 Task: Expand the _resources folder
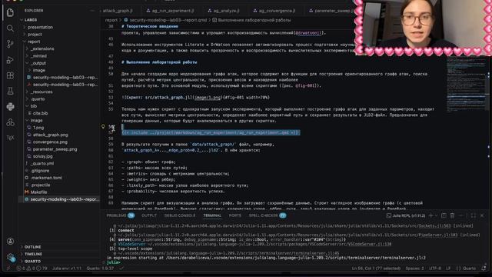pyautogui.click(x=42, y=92)
